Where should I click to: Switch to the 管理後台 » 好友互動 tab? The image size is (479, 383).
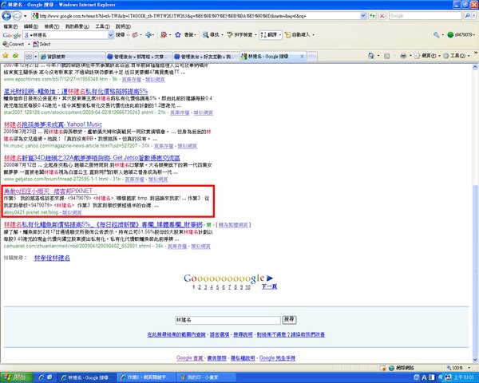[206, 57]
